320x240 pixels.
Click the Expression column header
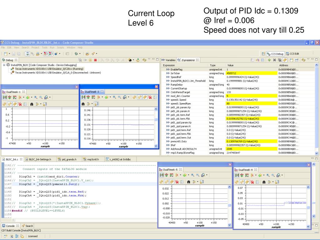(x=185, y=65)
